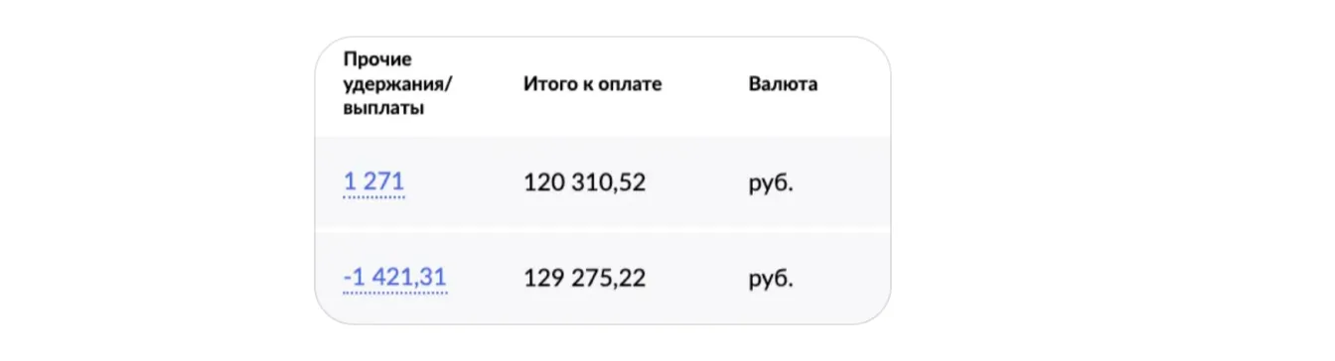Click the word Прочие in header
The height and width of the screenshot is (361, 1335).
pyautogui.click(x=376, y=60)
